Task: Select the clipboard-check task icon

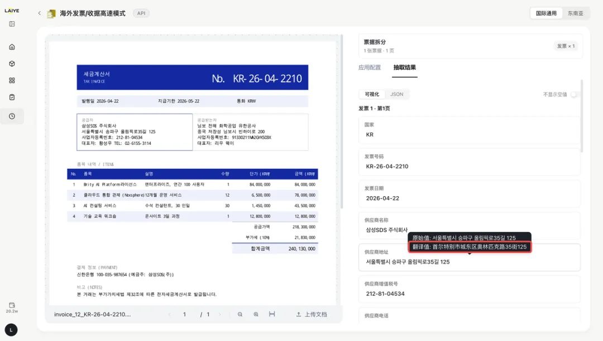Action: (12, 98)
